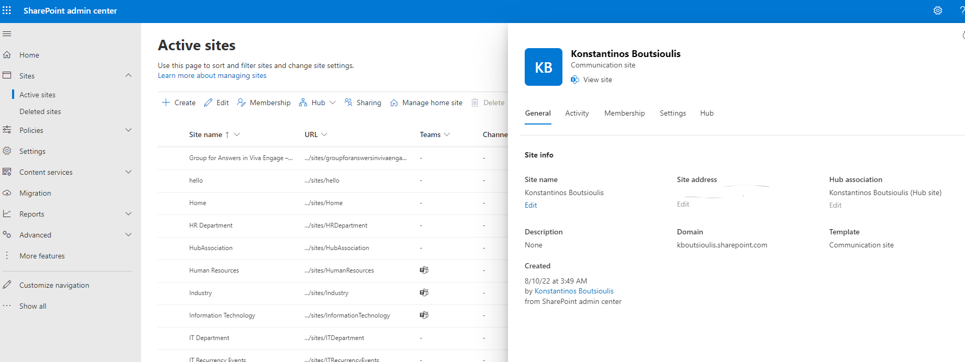Click the Settings gear icon in the sidebar
The image size is (965, 362).
click(7, 151)
